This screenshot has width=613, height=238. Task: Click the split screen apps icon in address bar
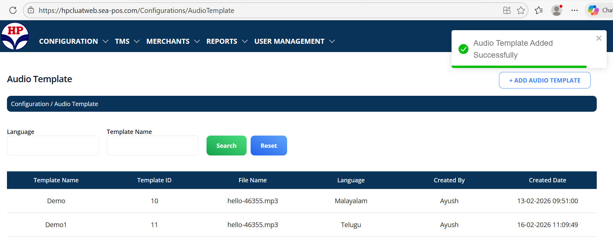coord(507,10)
